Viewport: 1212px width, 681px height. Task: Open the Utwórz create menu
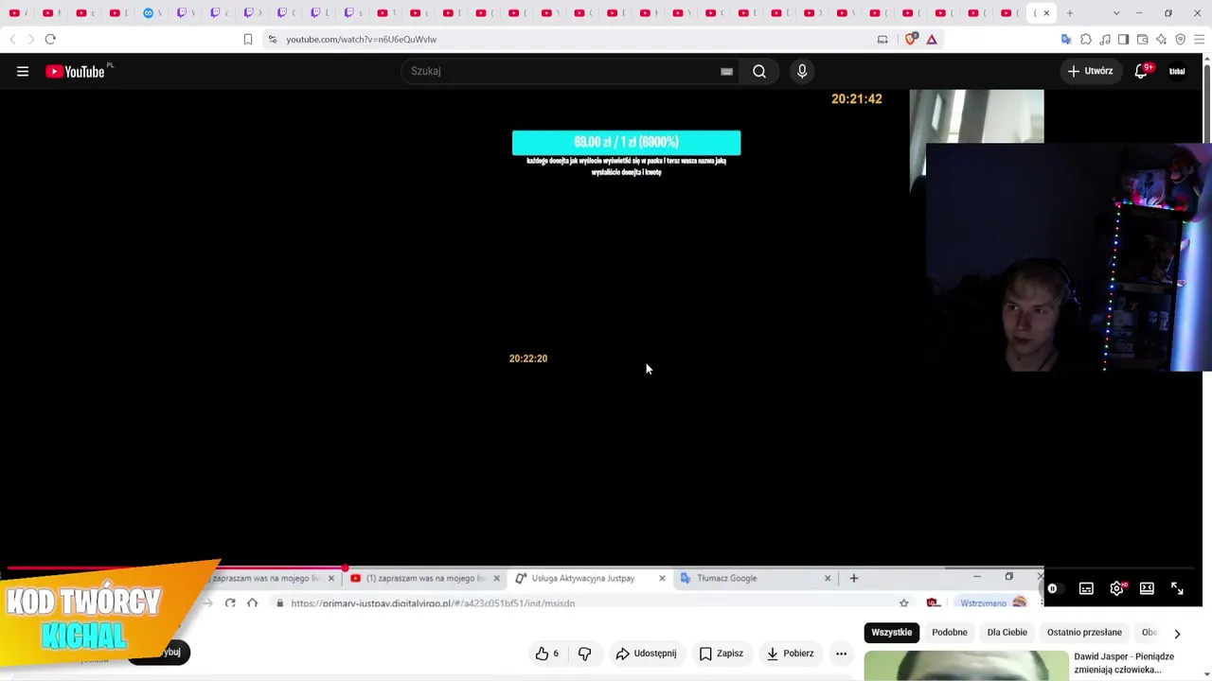click(1091, 71)
